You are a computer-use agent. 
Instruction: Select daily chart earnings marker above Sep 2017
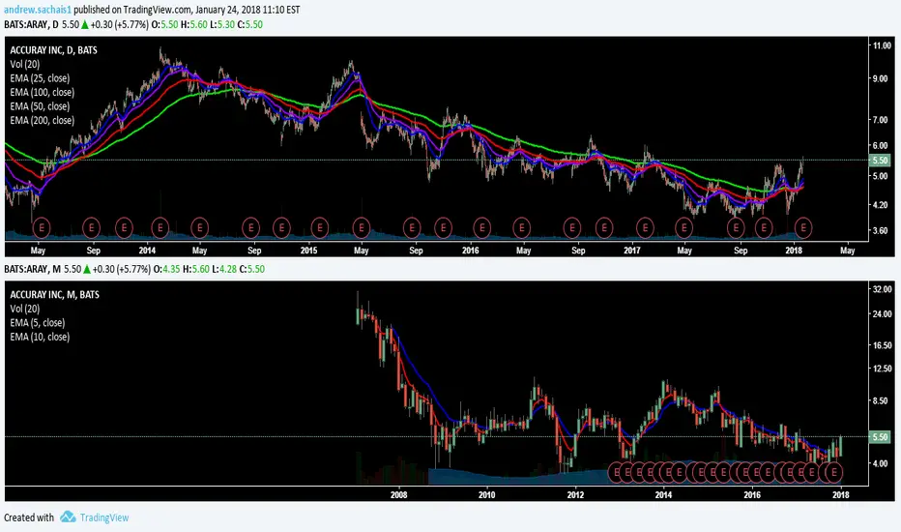736,227
